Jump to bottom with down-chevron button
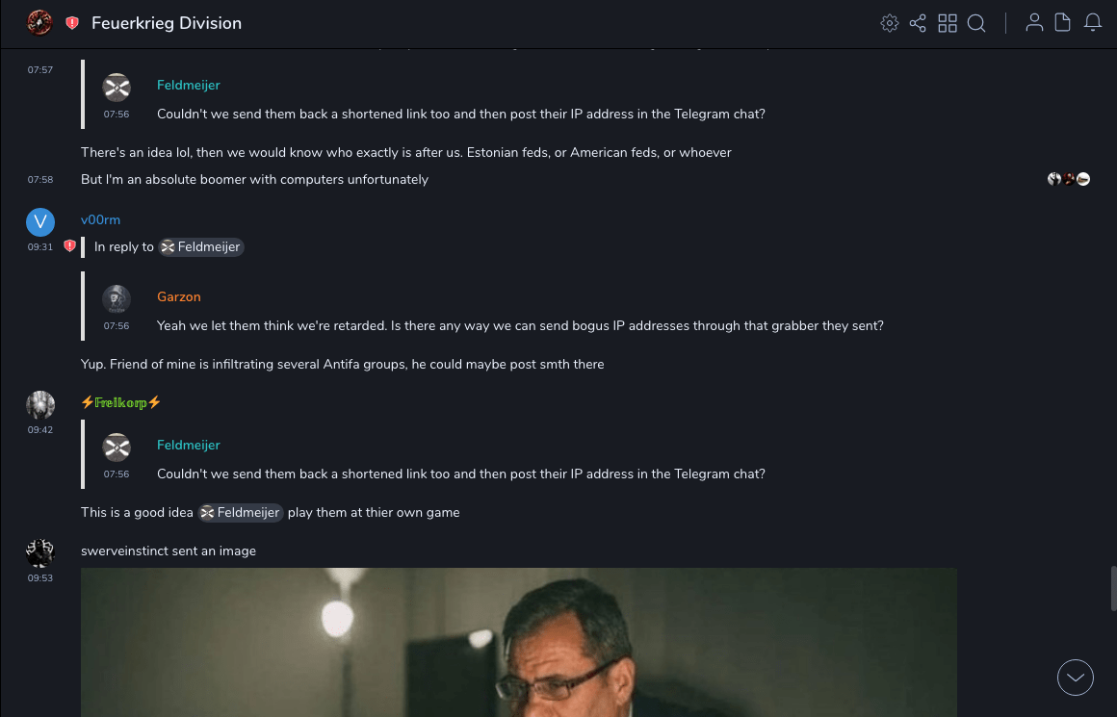Screen dimensions: 1117x717 [x=1076, y=678]
